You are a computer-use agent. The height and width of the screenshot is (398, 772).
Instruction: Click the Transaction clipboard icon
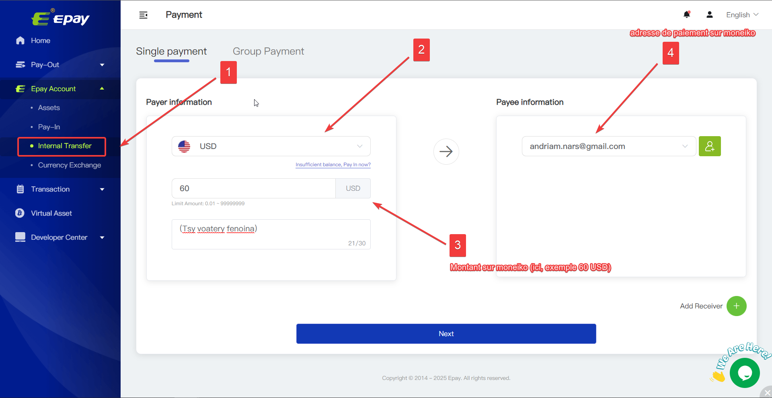[x=20, y=189]
